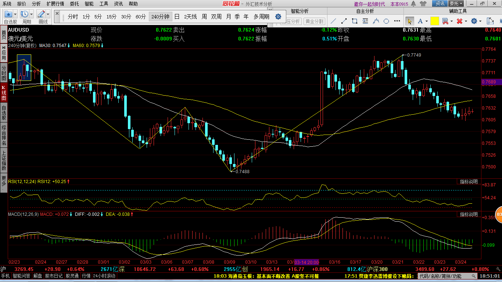Select the 30分 period
This screenshot has width=502, height=282.
click(x=126, y=17)
